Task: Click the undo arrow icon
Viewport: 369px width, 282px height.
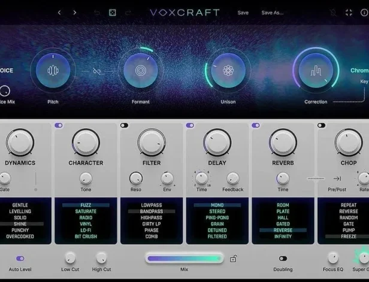Action: click(96, 13)
